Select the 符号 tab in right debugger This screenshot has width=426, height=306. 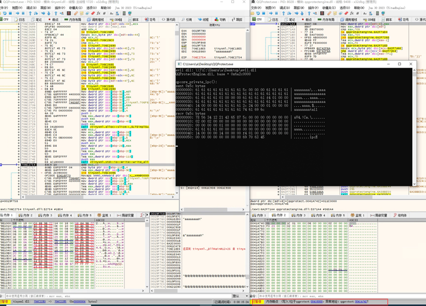[403, 20]
